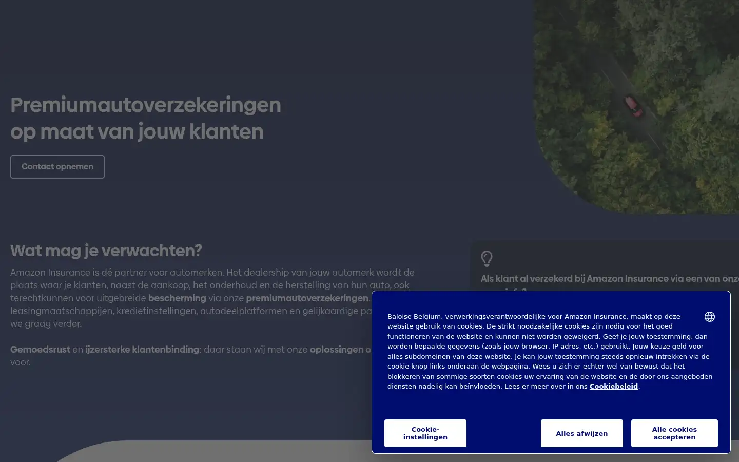739x462 pixels.
Task: Open the Cookiebeleid link
Action: [614, 387]
